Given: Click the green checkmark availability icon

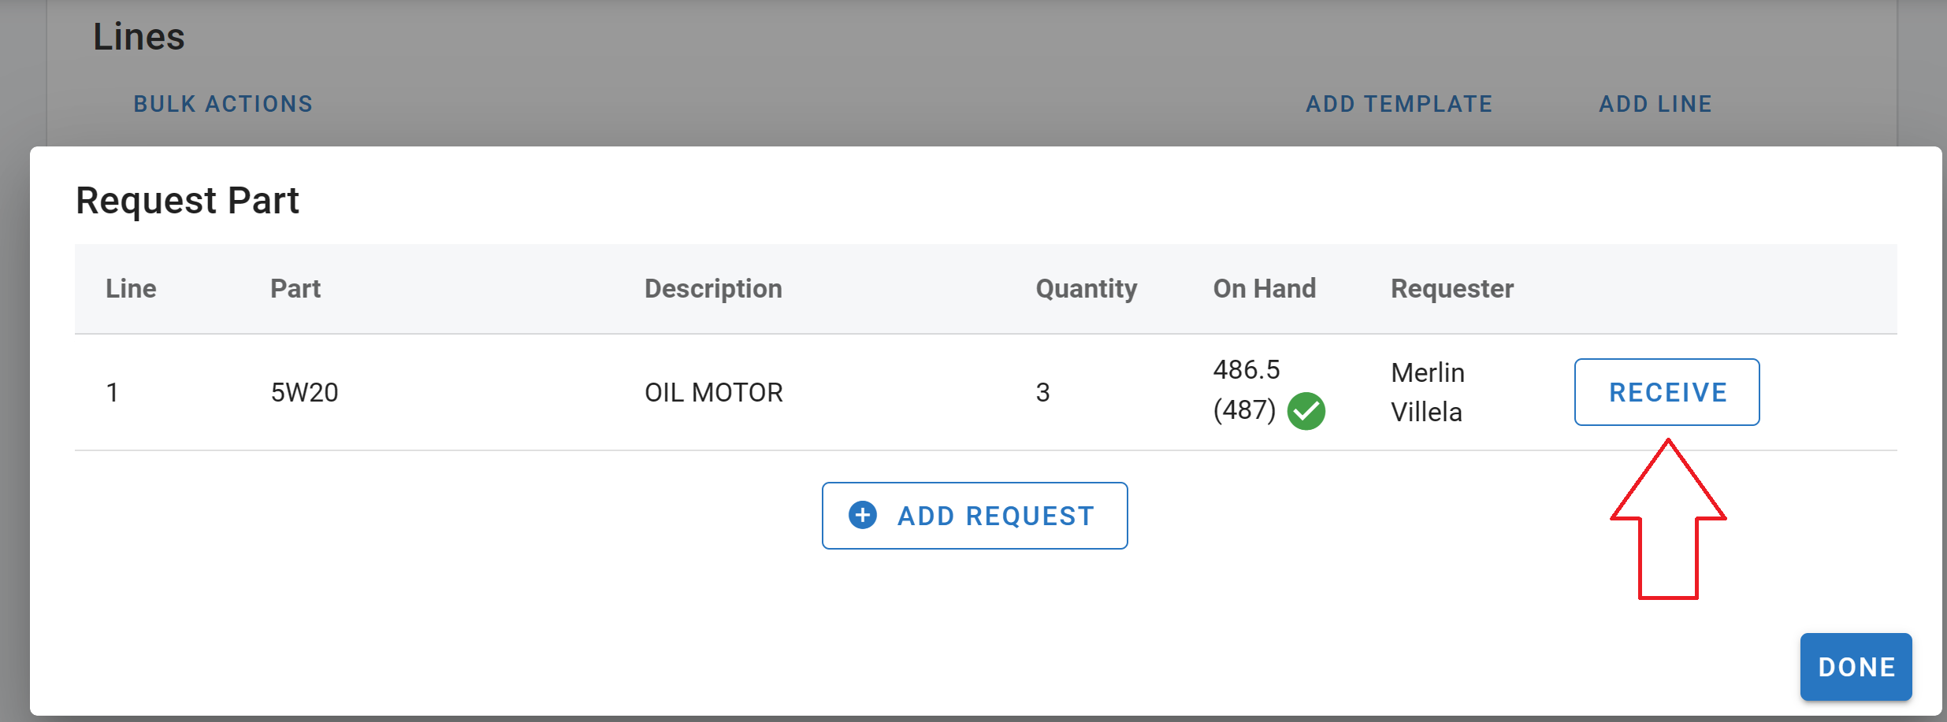Looking at the screenshot, I should coord(1306,411).
